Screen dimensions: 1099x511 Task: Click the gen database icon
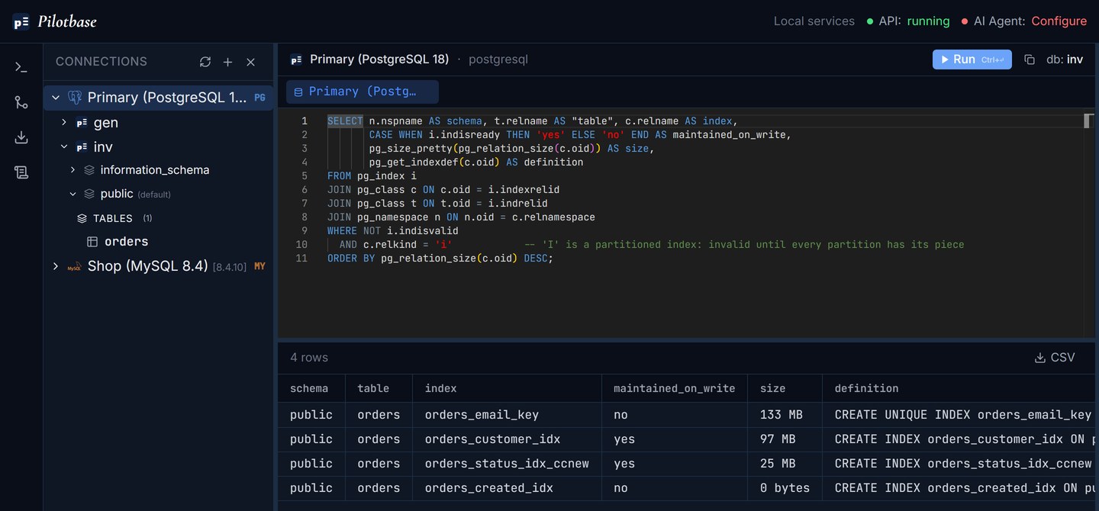82,123
